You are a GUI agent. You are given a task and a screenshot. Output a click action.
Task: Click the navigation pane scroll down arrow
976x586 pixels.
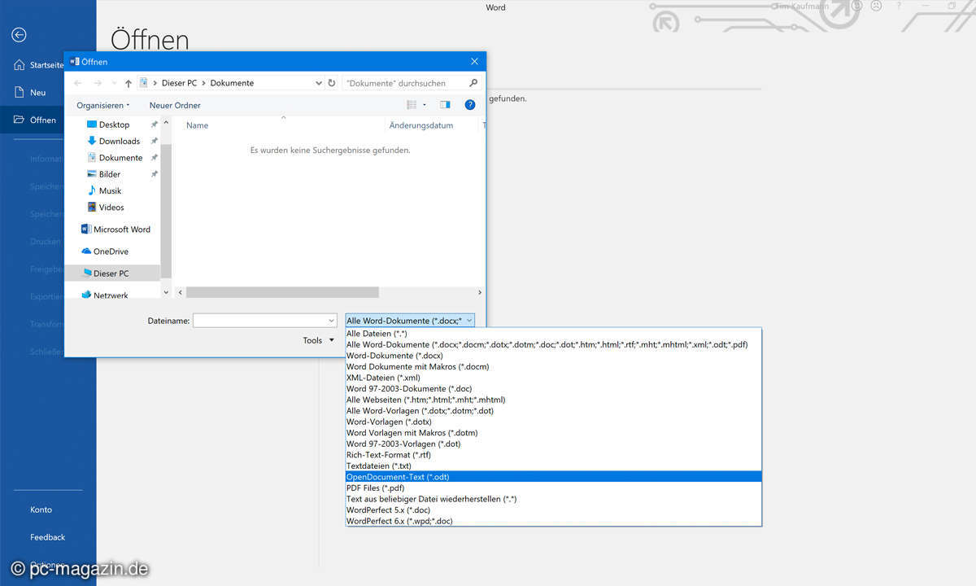(166, 292)
